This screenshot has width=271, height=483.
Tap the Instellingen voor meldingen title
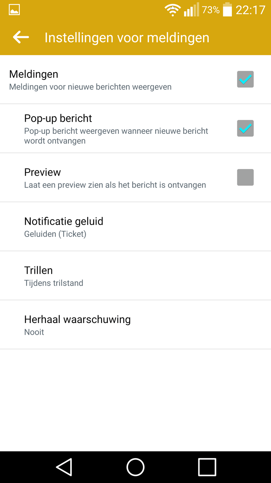click(127, 38)
